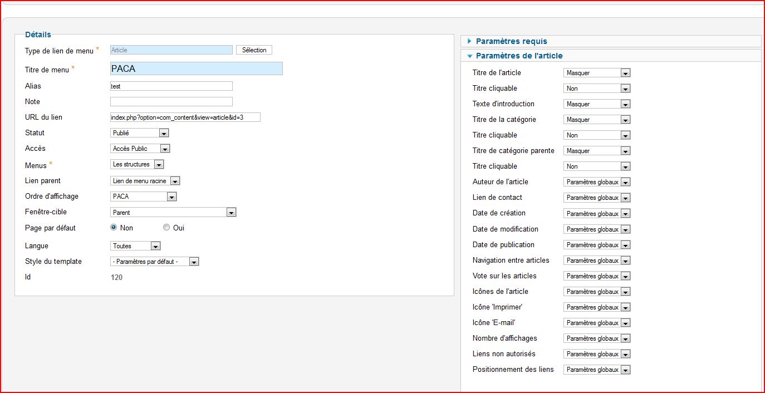Expand the Paramètres requis panel
The image size is (765, 393).
[x=511, y=41]
